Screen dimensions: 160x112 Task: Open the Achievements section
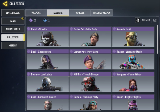[x=13, y=29]
